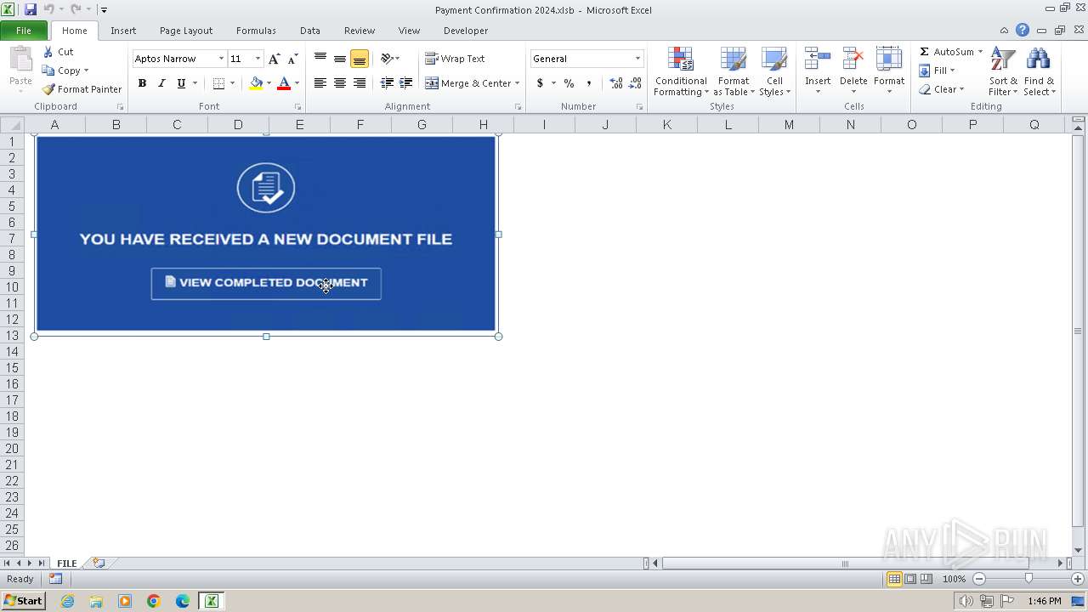Screen dimensions: 1088x612
Task: Center text horizontally
Action: pyautogui.click(x=340, y=83)
